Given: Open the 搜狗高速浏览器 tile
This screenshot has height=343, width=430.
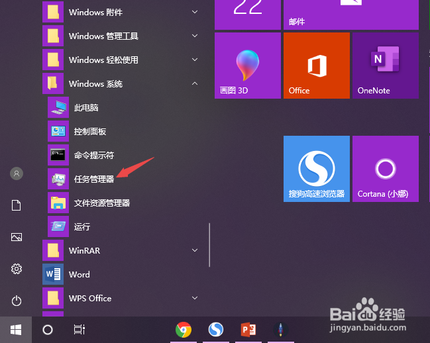Looking at the screenshot, I should tap(317, 169).
